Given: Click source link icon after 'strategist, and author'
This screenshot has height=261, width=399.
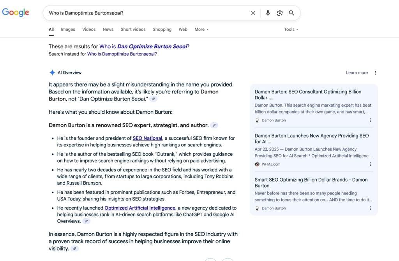Looking at the screenshot, I should 214,125.
